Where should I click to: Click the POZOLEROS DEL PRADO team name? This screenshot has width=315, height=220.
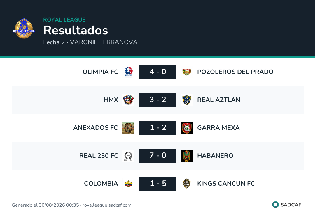point(235,72)
